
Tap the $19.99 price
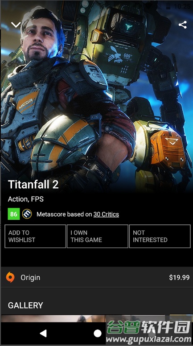(179, 278)
